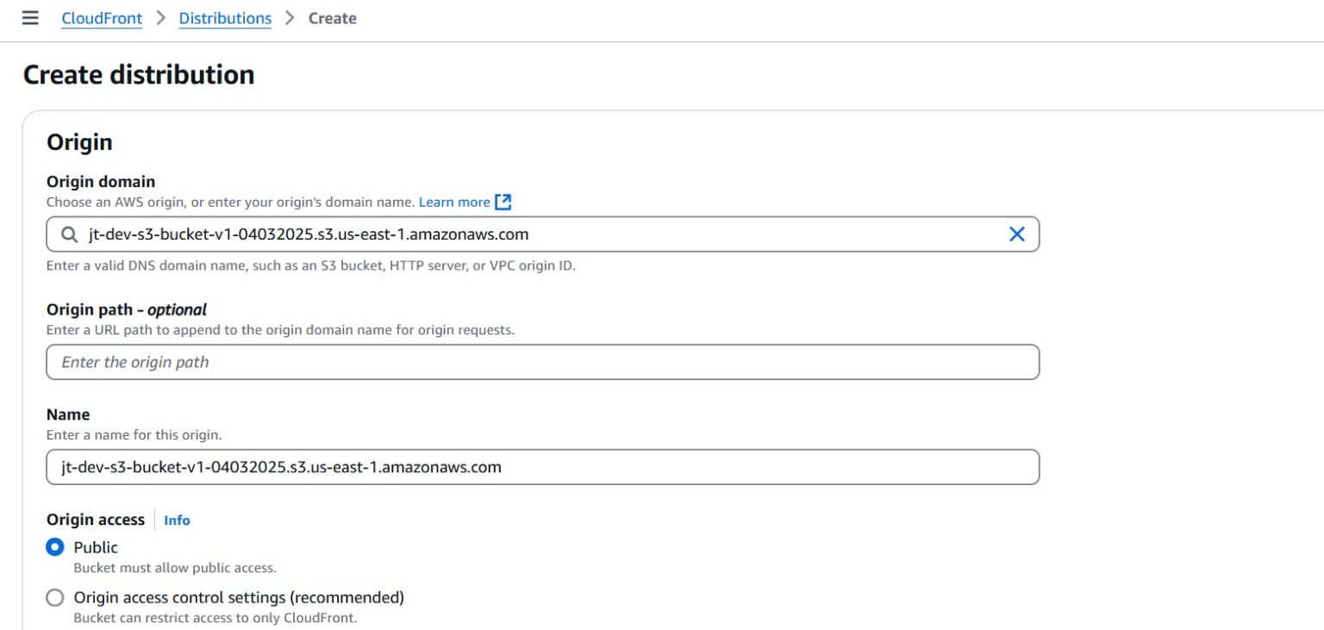Viewport: 1324px width, 630px height.
Task: Navigate to Distributions via the breadcrumb link
Action: [x=225, y=17]
